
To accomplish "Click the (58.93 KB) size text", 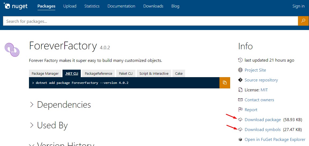I will coord(293,120).
